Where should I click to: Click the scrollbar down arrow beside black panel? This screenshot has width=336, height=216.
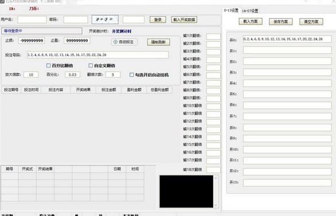click(x=216, y=205)
